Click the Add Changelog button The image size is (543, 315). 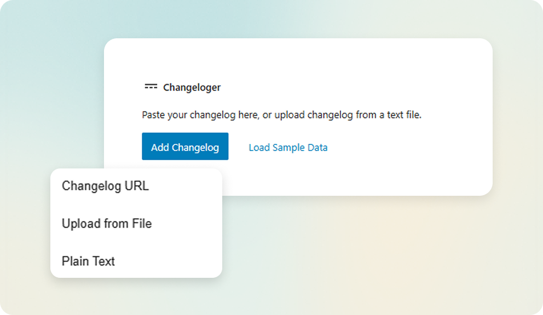click(x=185, y=147)
